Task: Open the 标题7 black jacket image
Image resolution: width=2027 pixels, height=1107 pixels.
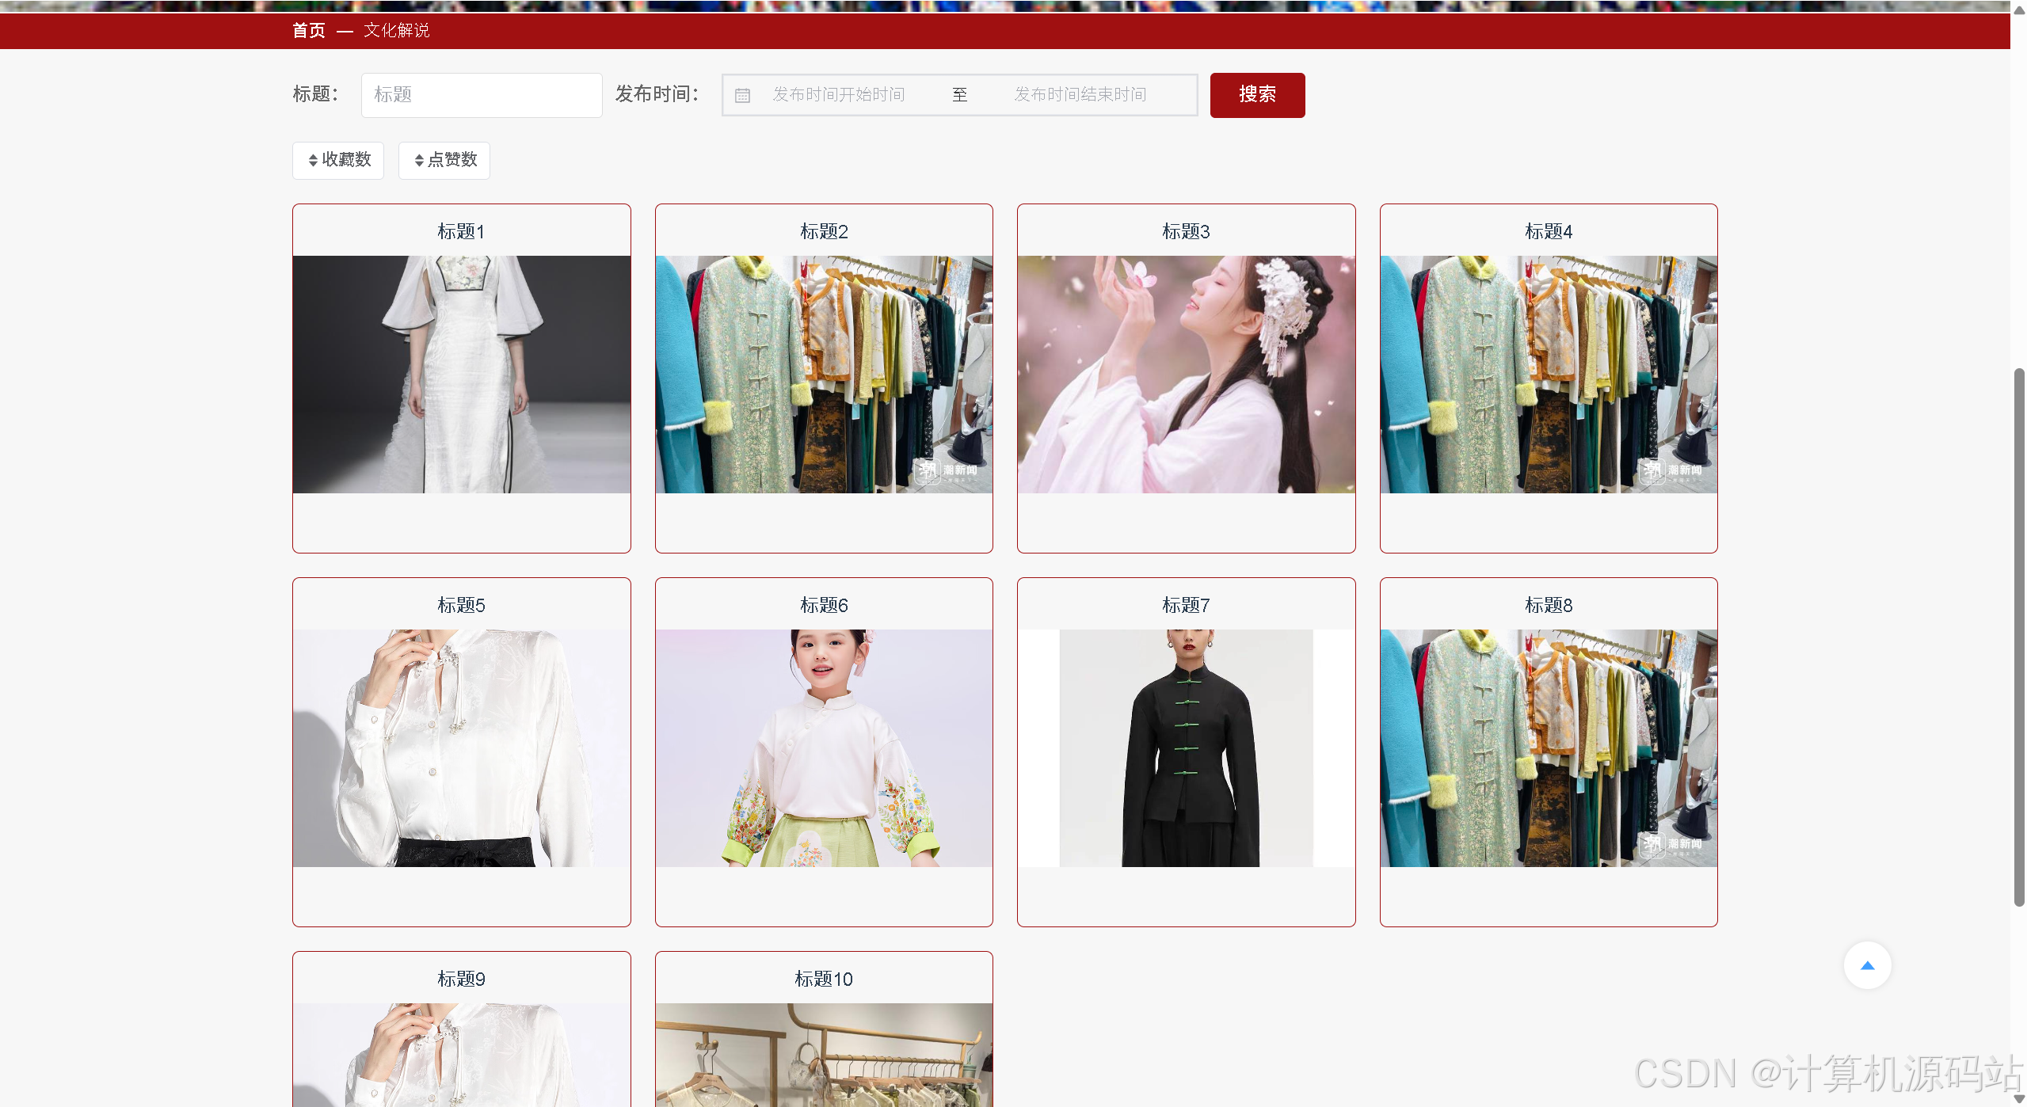Action: [1186, 748]
